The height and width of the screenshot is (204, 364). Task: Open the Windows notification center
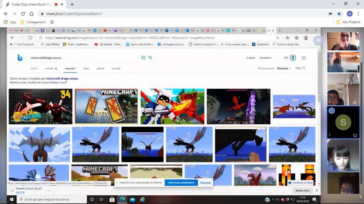click(315, 199)
